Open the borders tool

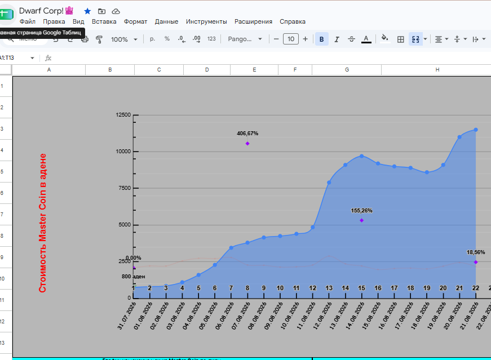(x=400, y=39)
